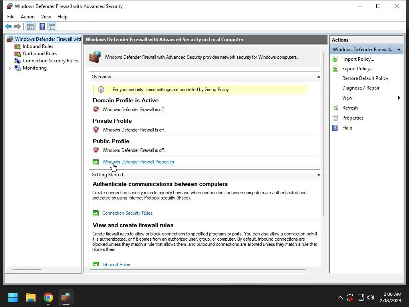Select Outbound Rules in the tree
The height and width of the screenshot is (307, 409).
pyautogui.click(x=40, y=54)
